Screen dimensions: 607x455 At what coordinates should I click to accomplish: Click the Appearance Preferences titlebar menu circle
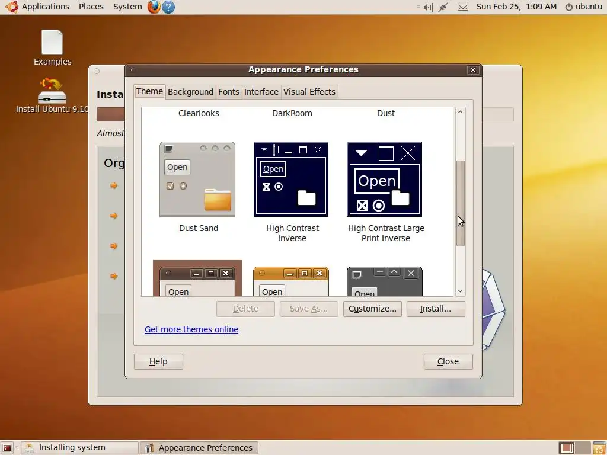coord(133,70)
